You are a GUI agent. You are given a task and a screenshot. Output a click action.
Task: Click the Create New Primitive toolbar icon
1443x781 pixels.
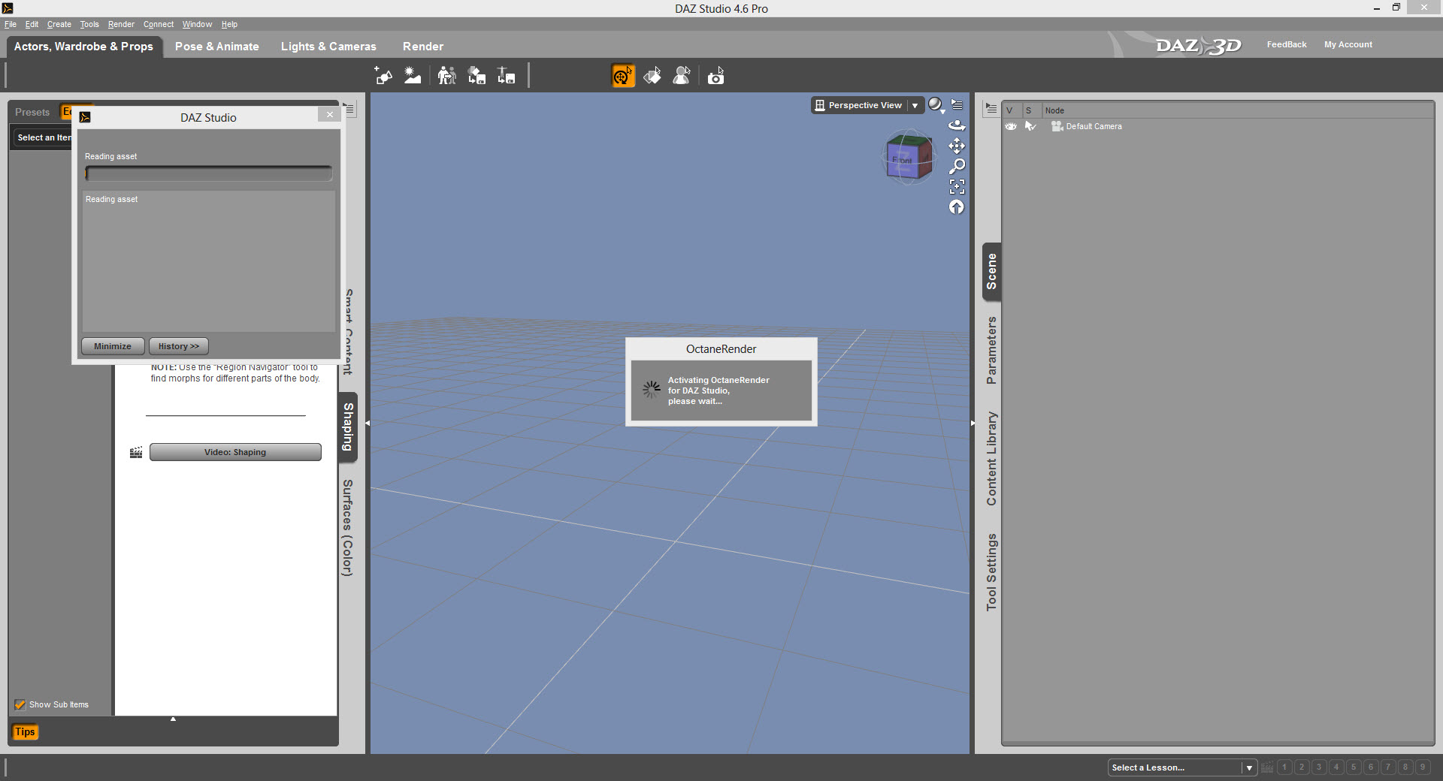tap(383, 76)
